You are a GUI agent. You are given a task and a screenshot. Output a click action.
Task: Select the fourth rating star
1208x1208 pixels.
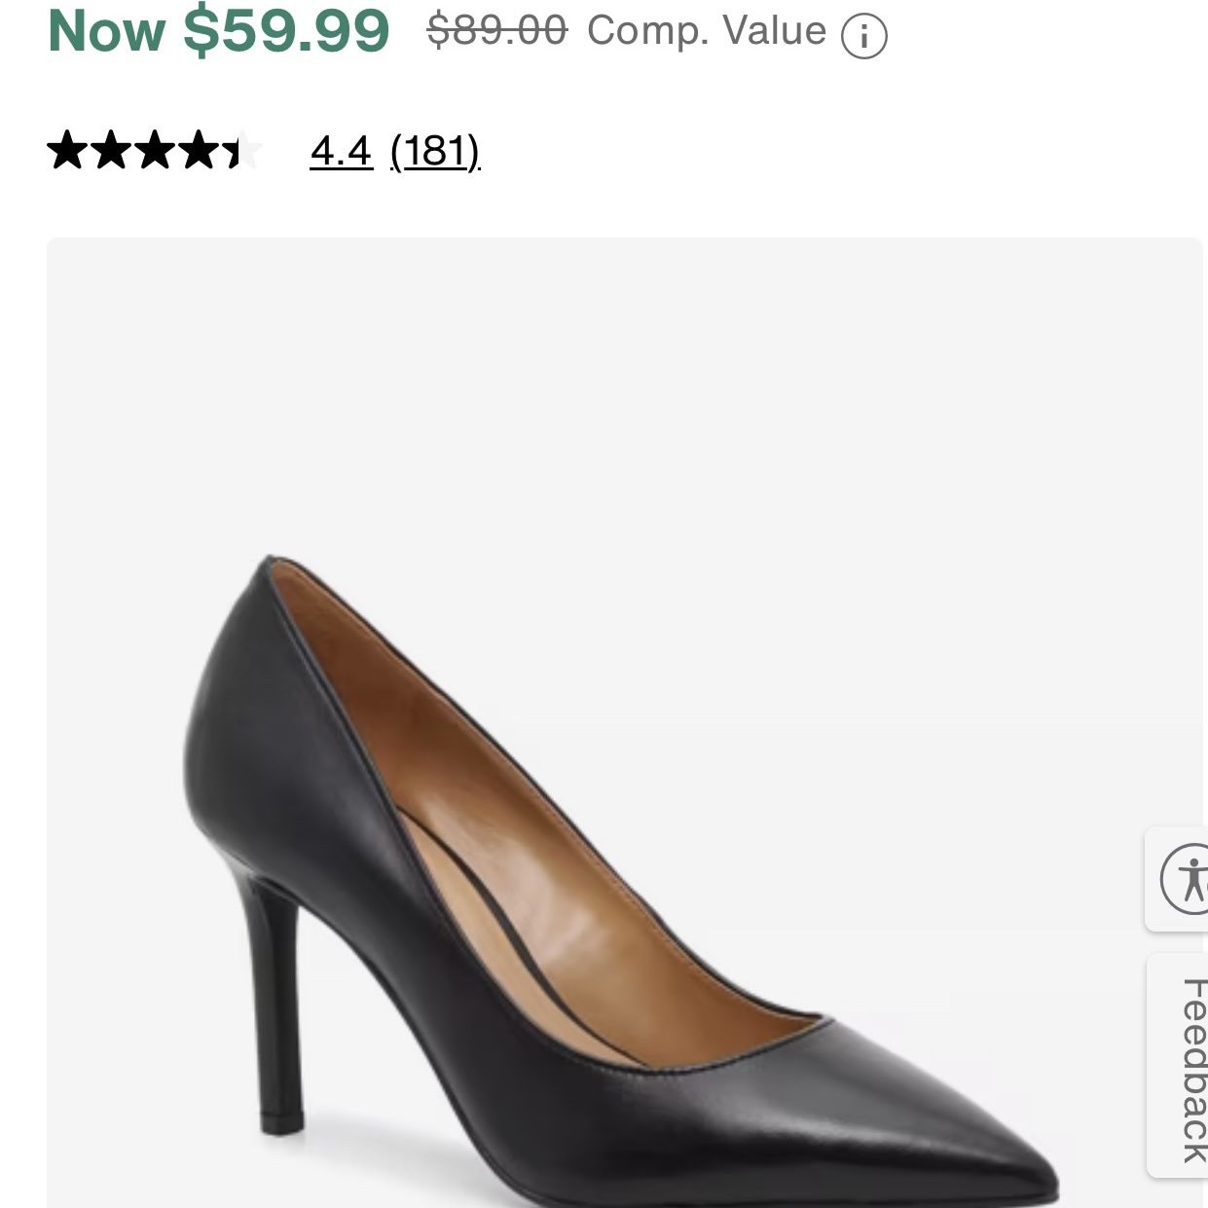pos(201,150)
